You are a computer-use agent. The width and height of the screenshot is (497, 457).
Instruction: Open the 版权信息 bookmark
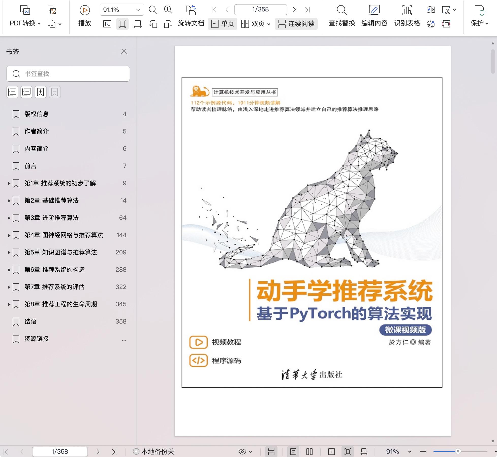(x=37, y=114)
